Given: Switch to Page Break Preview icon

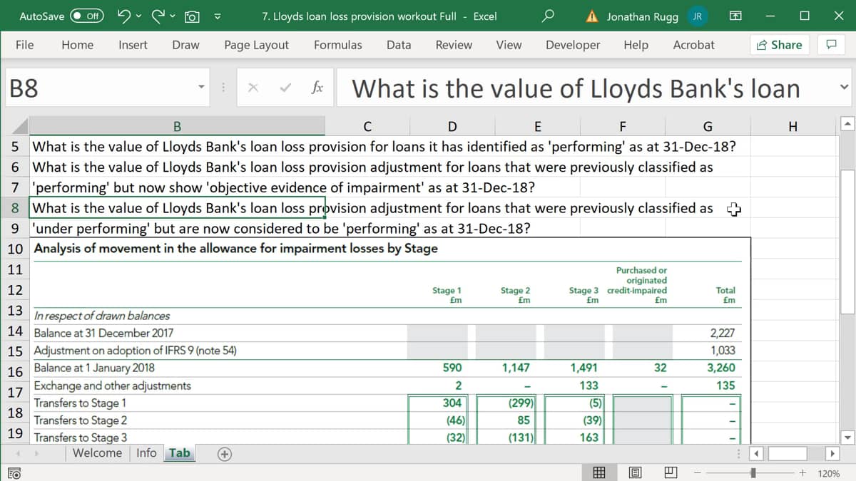Looking at the screenshot, I should (x=670, y=472).
